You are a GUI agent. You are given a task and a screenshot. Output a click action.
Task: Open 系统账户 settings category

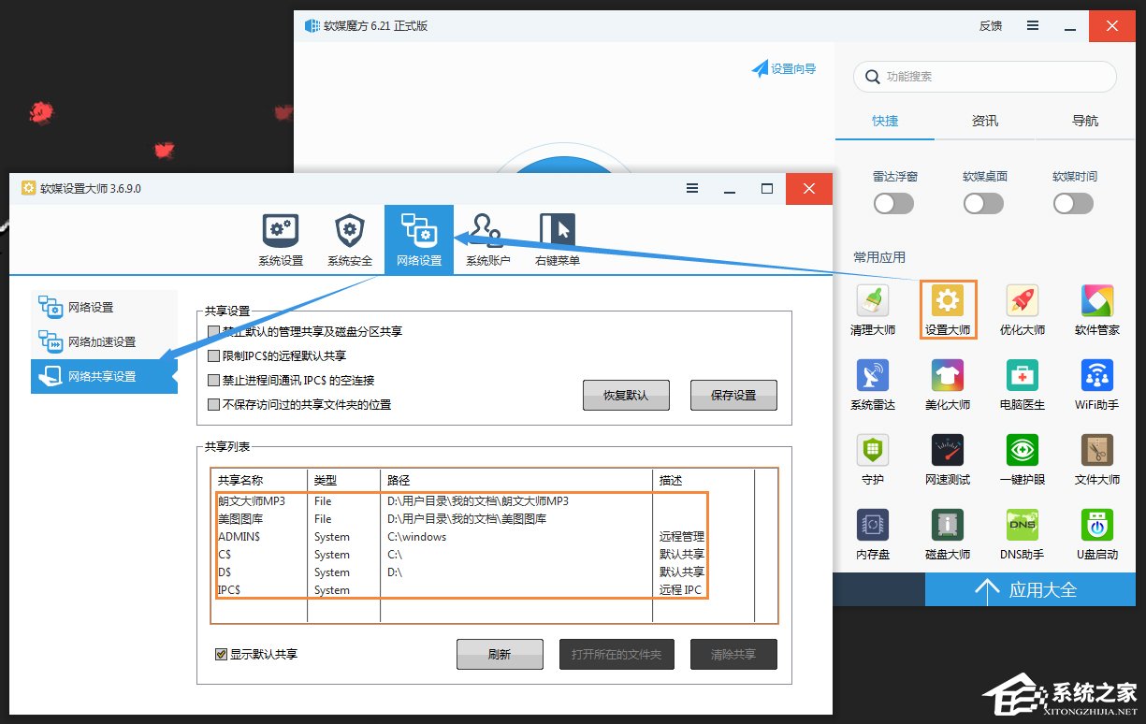coord(486,239)
